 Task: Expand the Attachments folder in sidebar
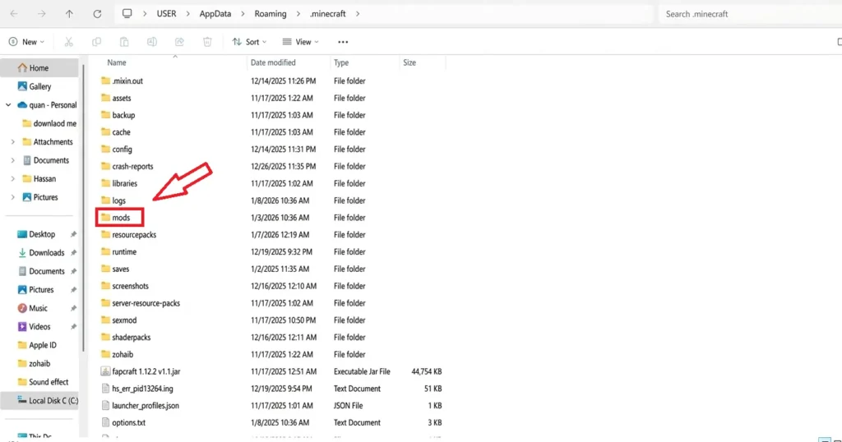pos(13,142)
